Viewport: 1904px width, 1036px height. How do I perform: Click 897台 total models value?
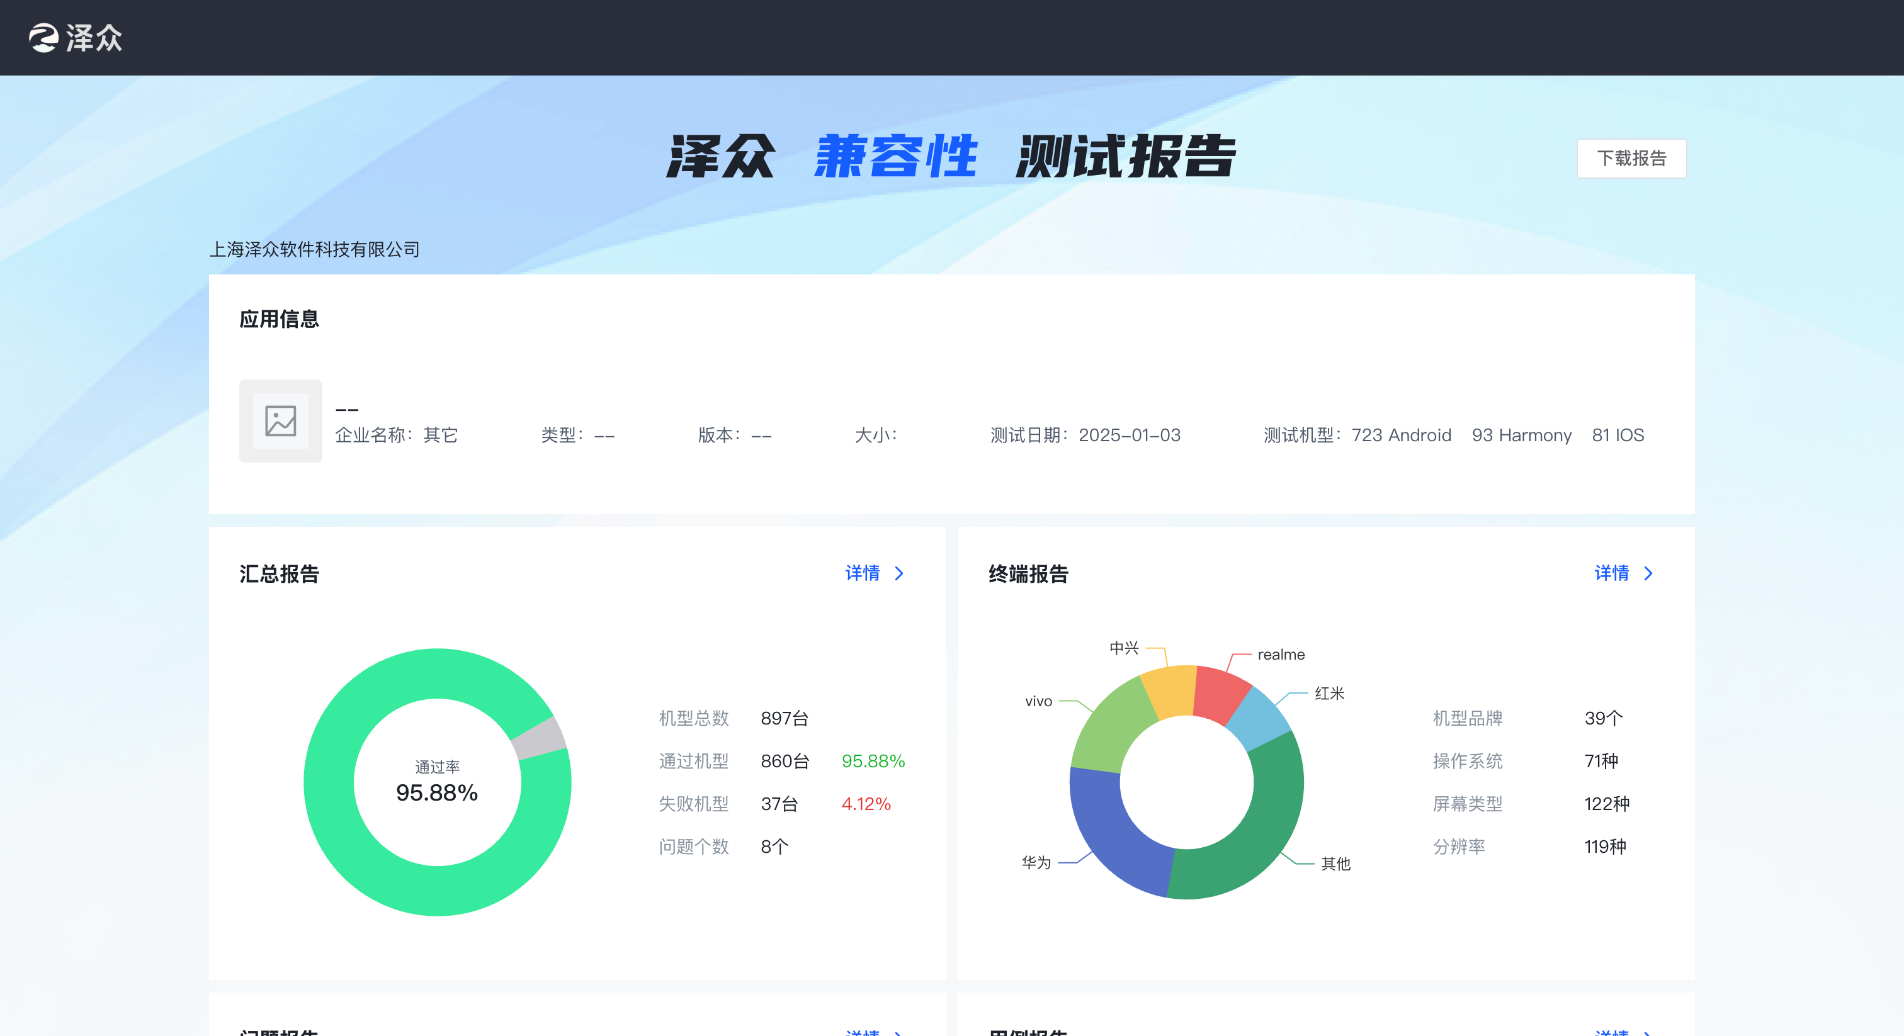pos(785,718)
